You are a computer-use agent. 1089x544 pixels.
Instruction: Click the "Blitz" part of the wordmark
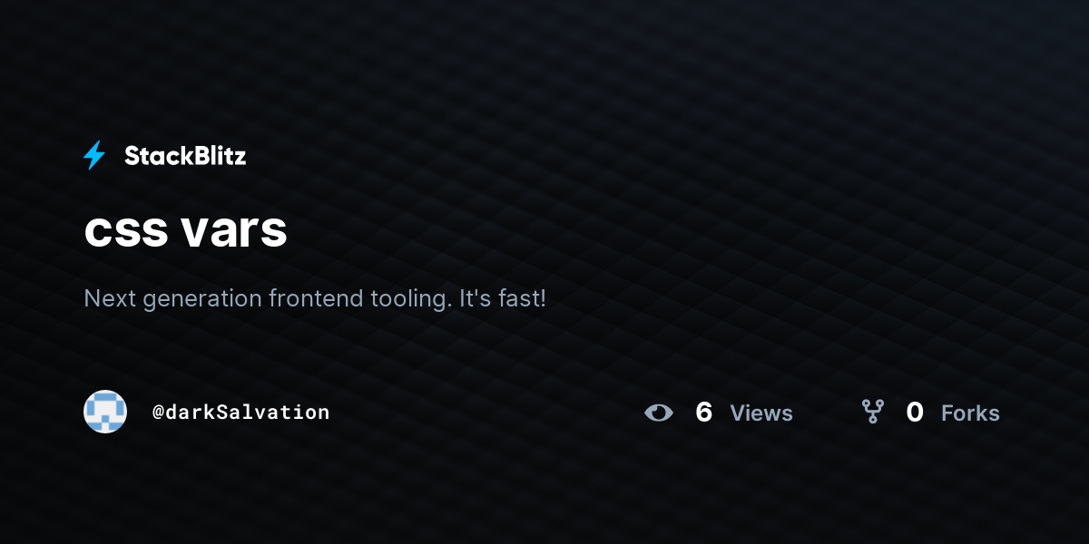click(x=219, y=156)
